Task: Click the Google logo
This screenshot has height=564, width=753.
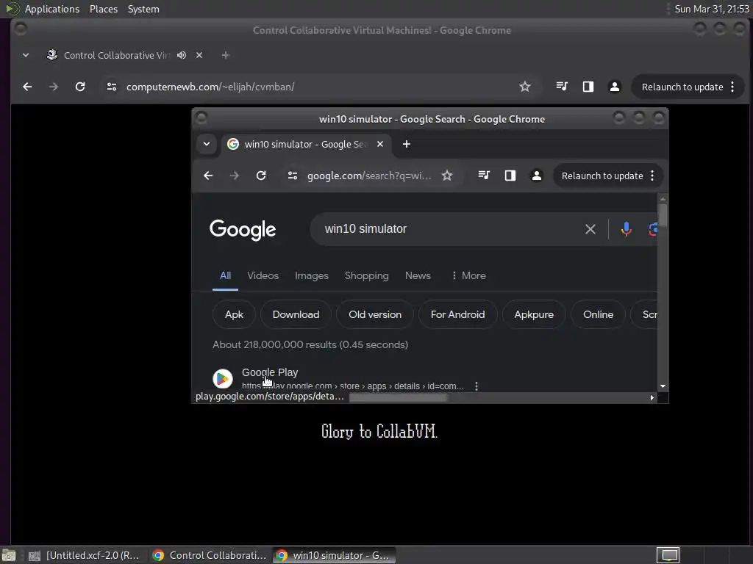Action: [243, 230]
